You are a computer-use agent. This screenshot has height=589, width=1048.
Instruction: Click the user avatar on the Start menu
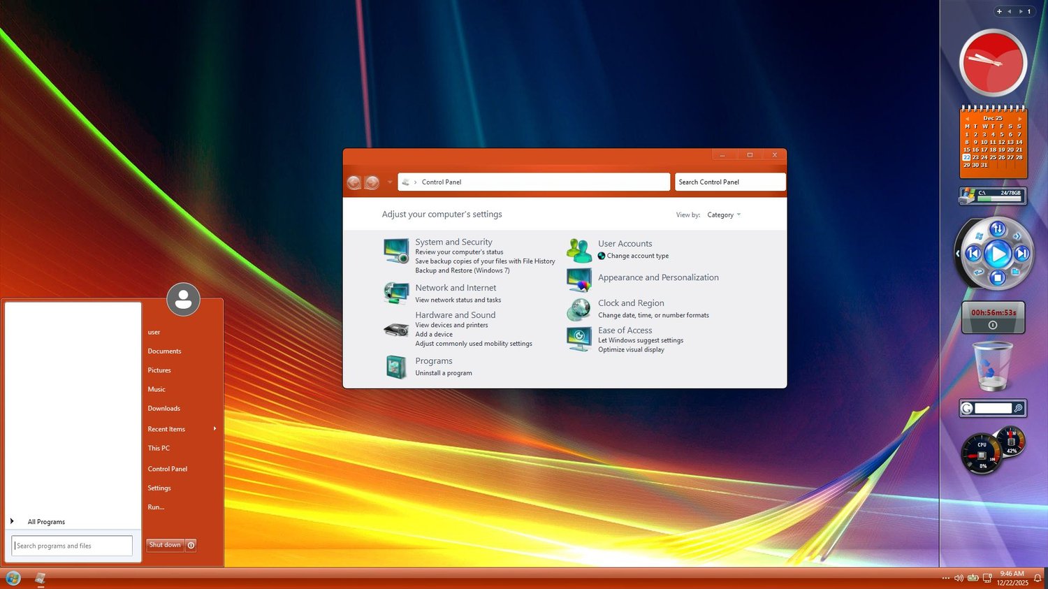[183, 299]
